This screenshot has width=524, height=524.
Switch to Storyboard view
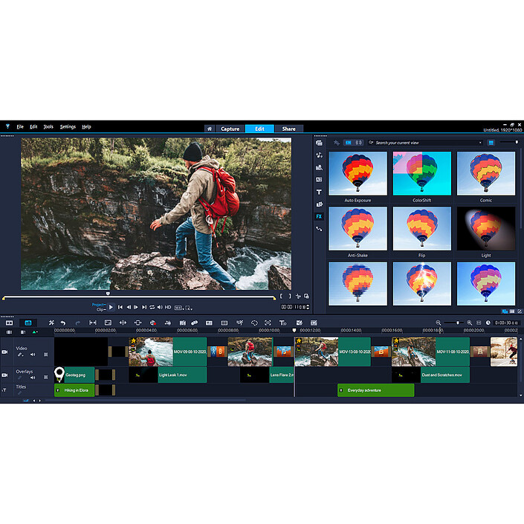(x=10, y=323)
